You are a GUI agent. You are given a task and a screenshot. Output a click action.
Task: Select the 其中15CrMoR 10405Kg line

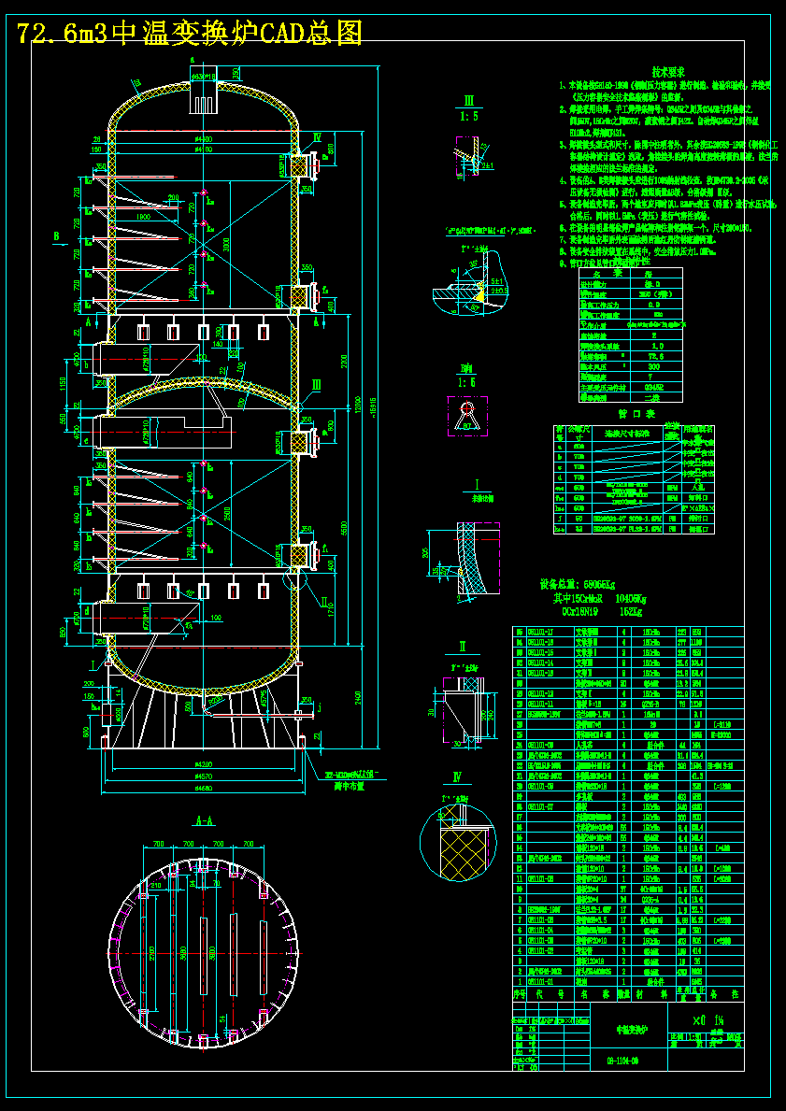click(x=600, y=599)
